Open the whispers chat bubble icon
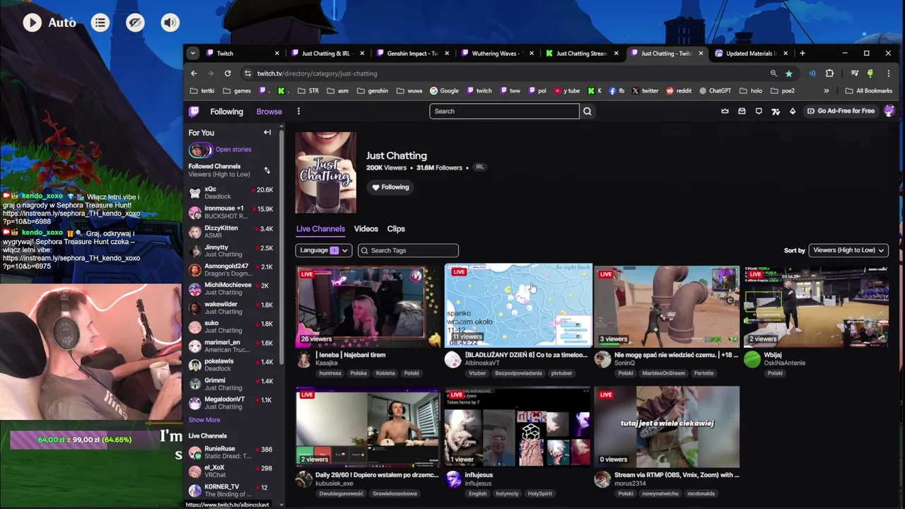This screenshot has width=905, height=509. (x=759, y=111)
